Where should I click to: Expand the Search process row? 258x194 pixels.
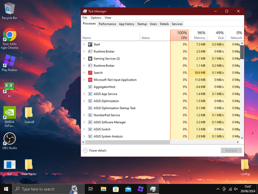tap(84, 73)
